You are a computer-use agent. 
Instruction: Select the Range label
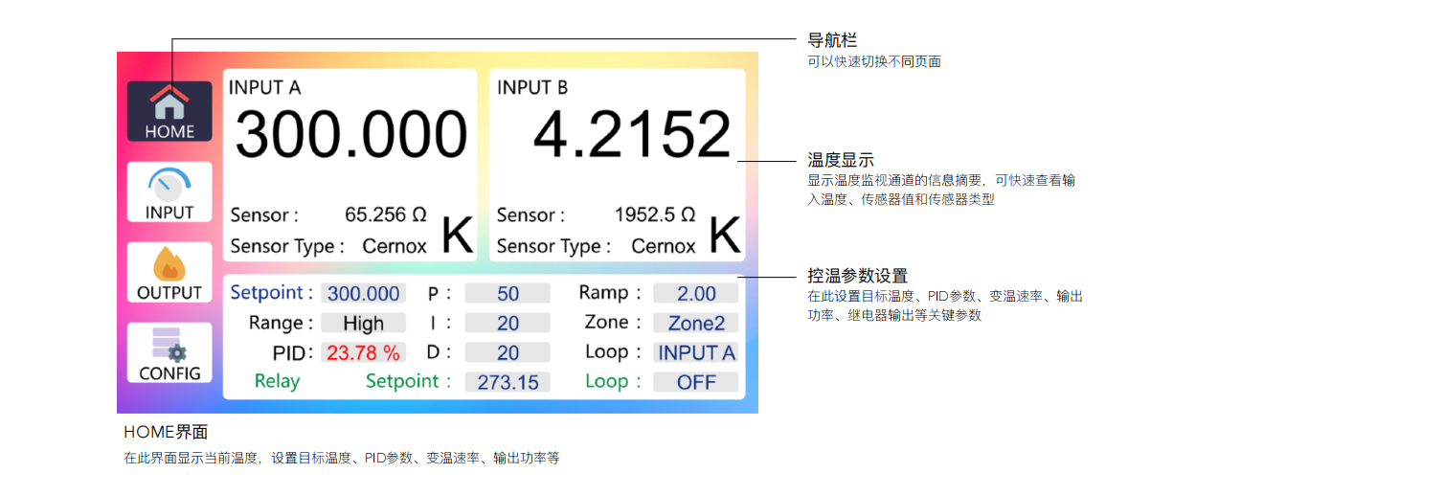(x=282, y=323)
